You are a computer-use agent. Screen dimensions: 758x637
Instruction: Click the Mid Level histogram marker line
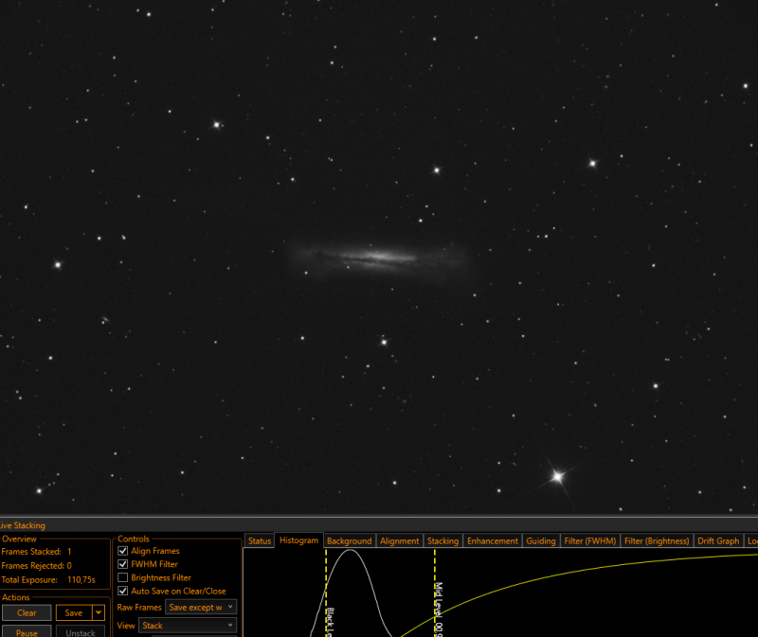435,593
